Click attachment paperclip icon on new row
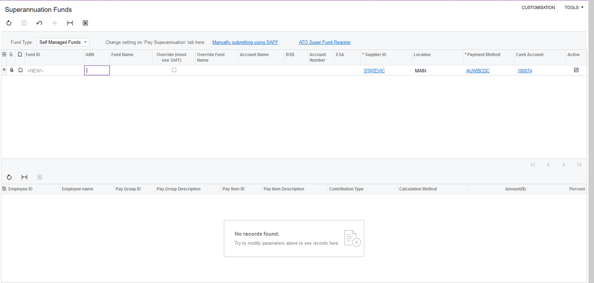Image resolution: width=594 pixels, height=283 pixels. (12, 70)
